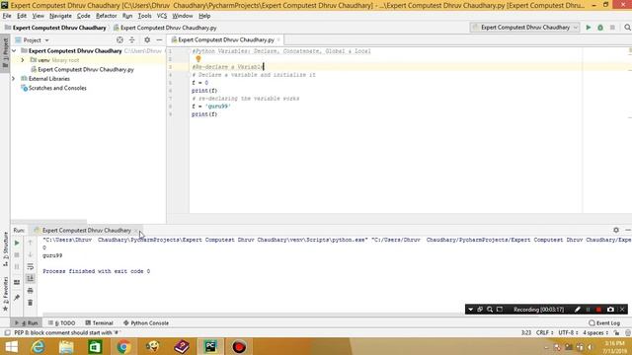Rerun program with Run panel green arrow
The width and height of the screenshot is (632, 355).
pyautogui.click(x=17, y=244)
